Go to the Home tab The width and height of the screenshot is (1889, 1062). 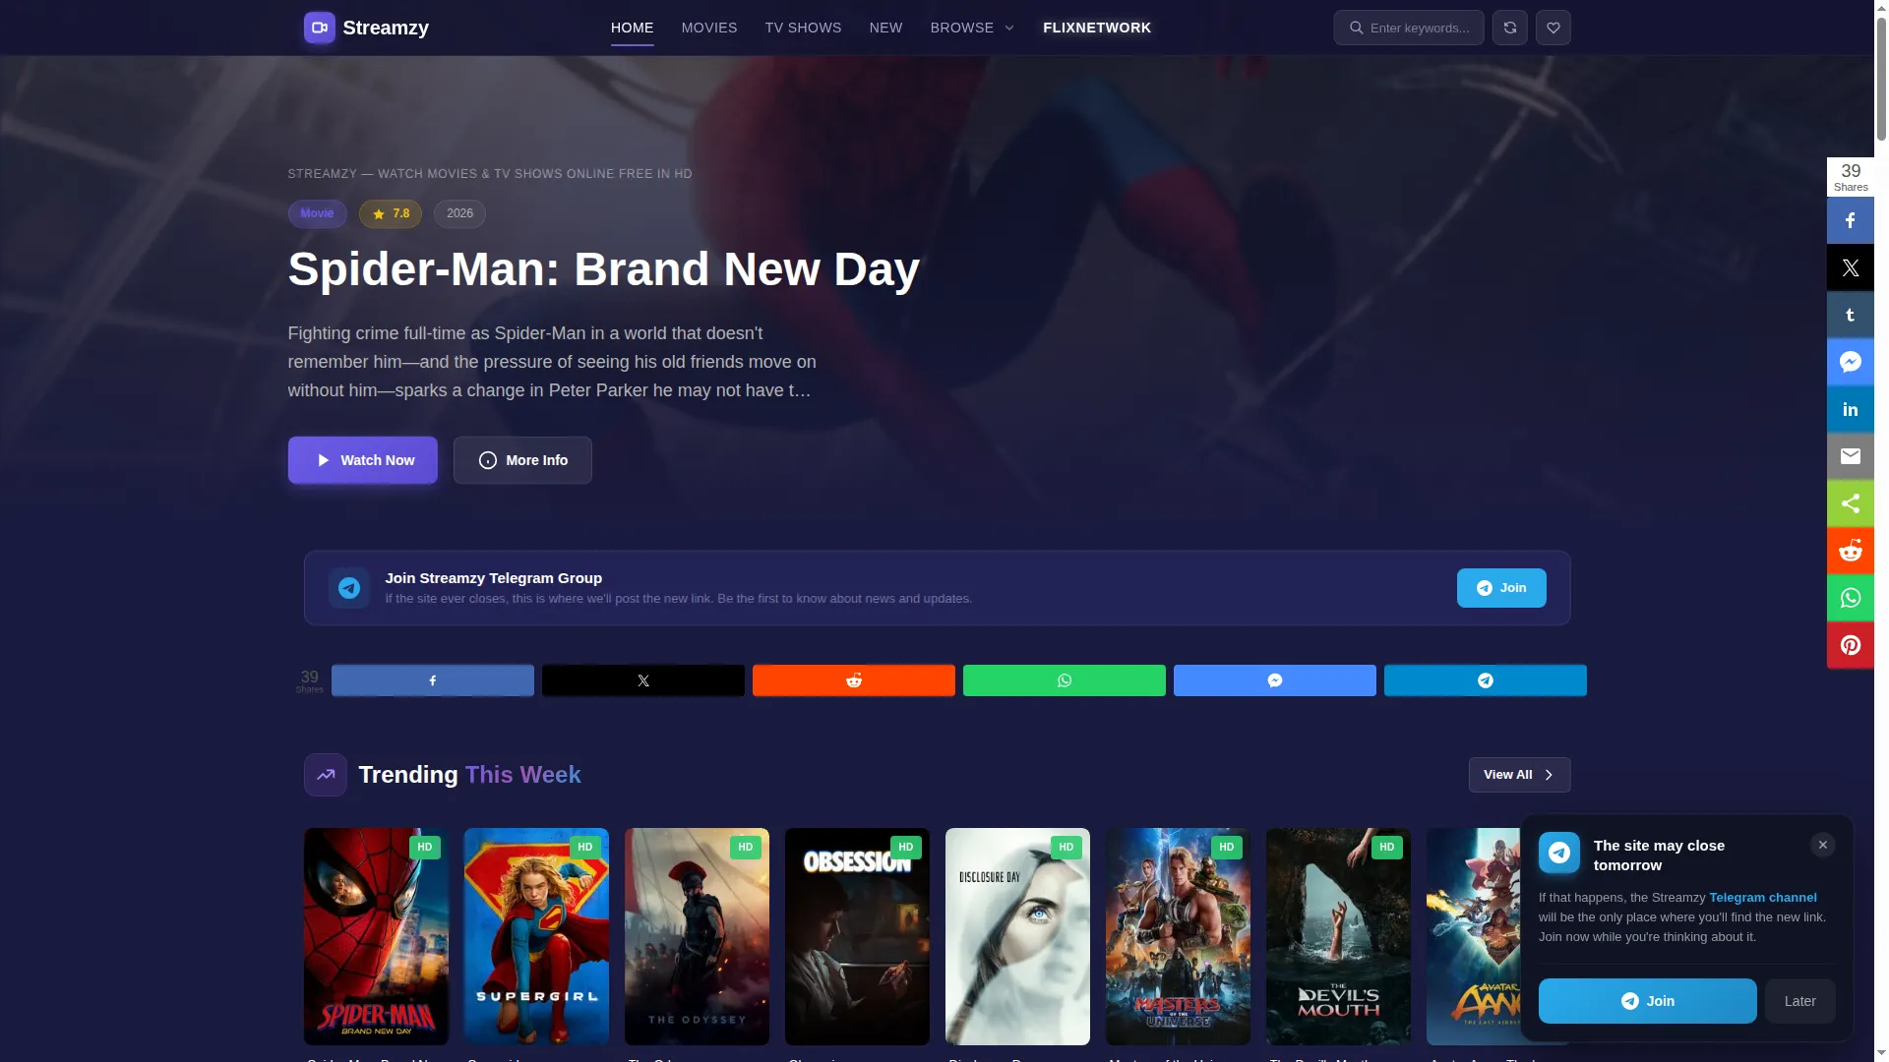coord(632,28)
